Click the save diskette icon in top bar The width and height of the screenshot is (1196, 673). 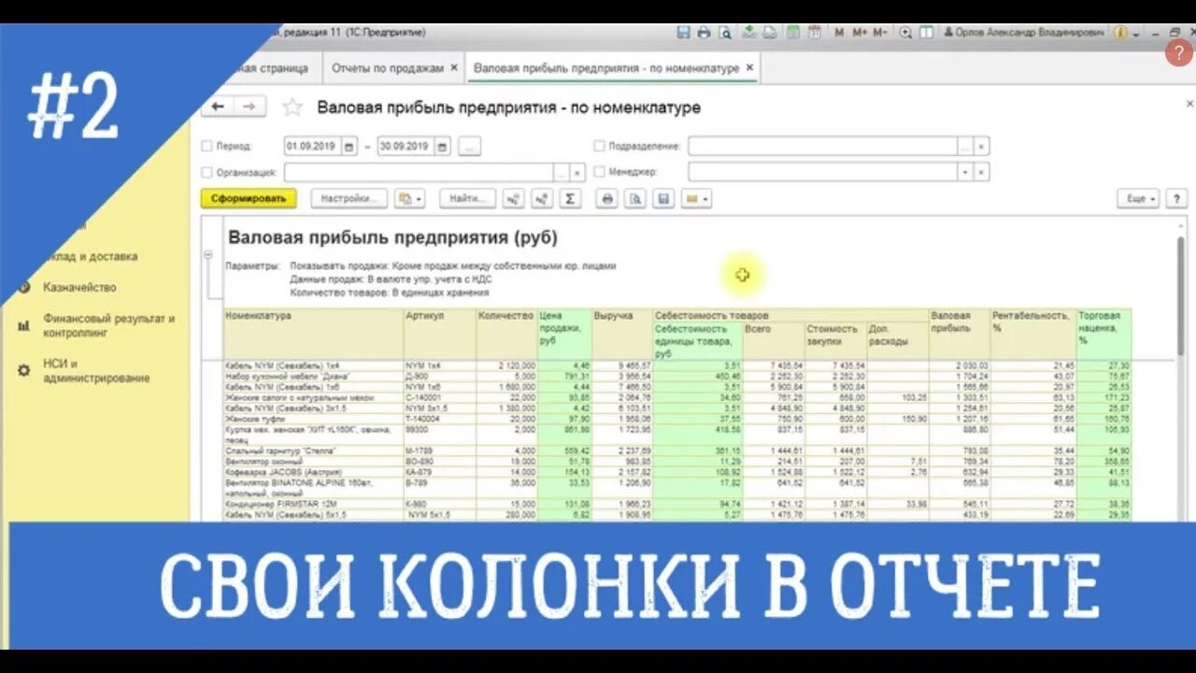point(683,32)
